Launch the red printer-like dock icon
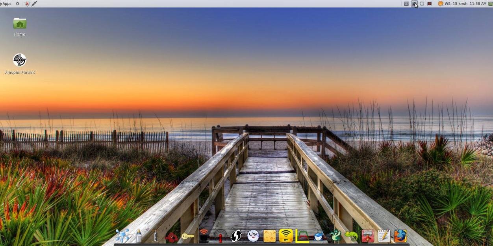 pyautogui.click(x=368, y=236)
